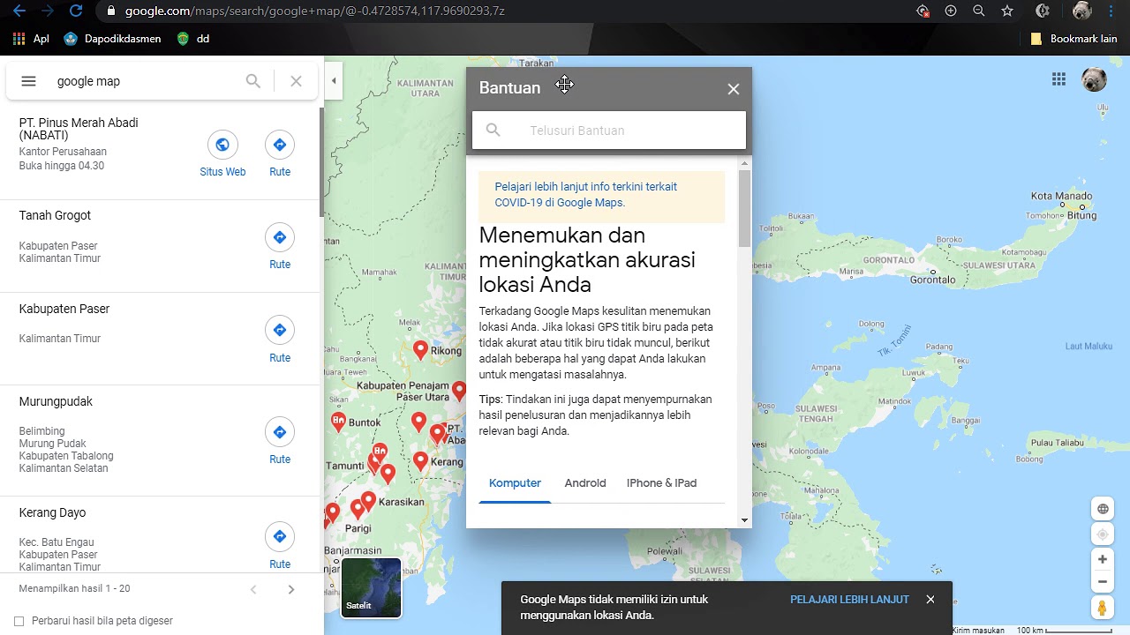Click the help search magnifier icon
Image resolution: width=1130 pixels, height=635 pixels.
coord(493,131)
